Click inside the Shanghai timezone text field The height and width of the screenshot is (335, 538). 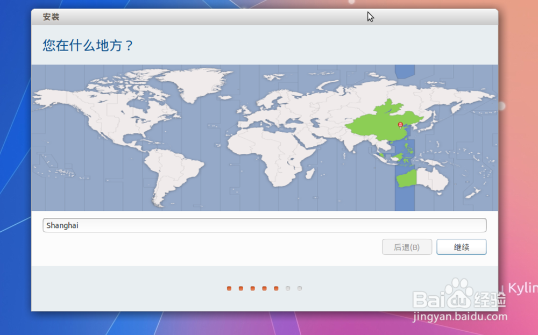161,225
